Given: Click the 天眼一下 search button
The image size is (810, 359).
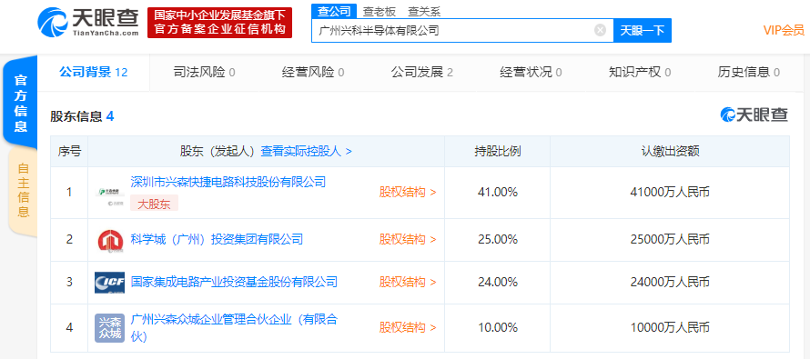Looking at the screenshot, I should (643, 30).
